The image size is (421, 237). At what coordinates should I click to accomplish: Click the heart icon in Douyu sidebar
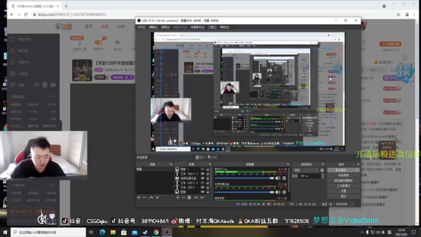pos(13,39)
